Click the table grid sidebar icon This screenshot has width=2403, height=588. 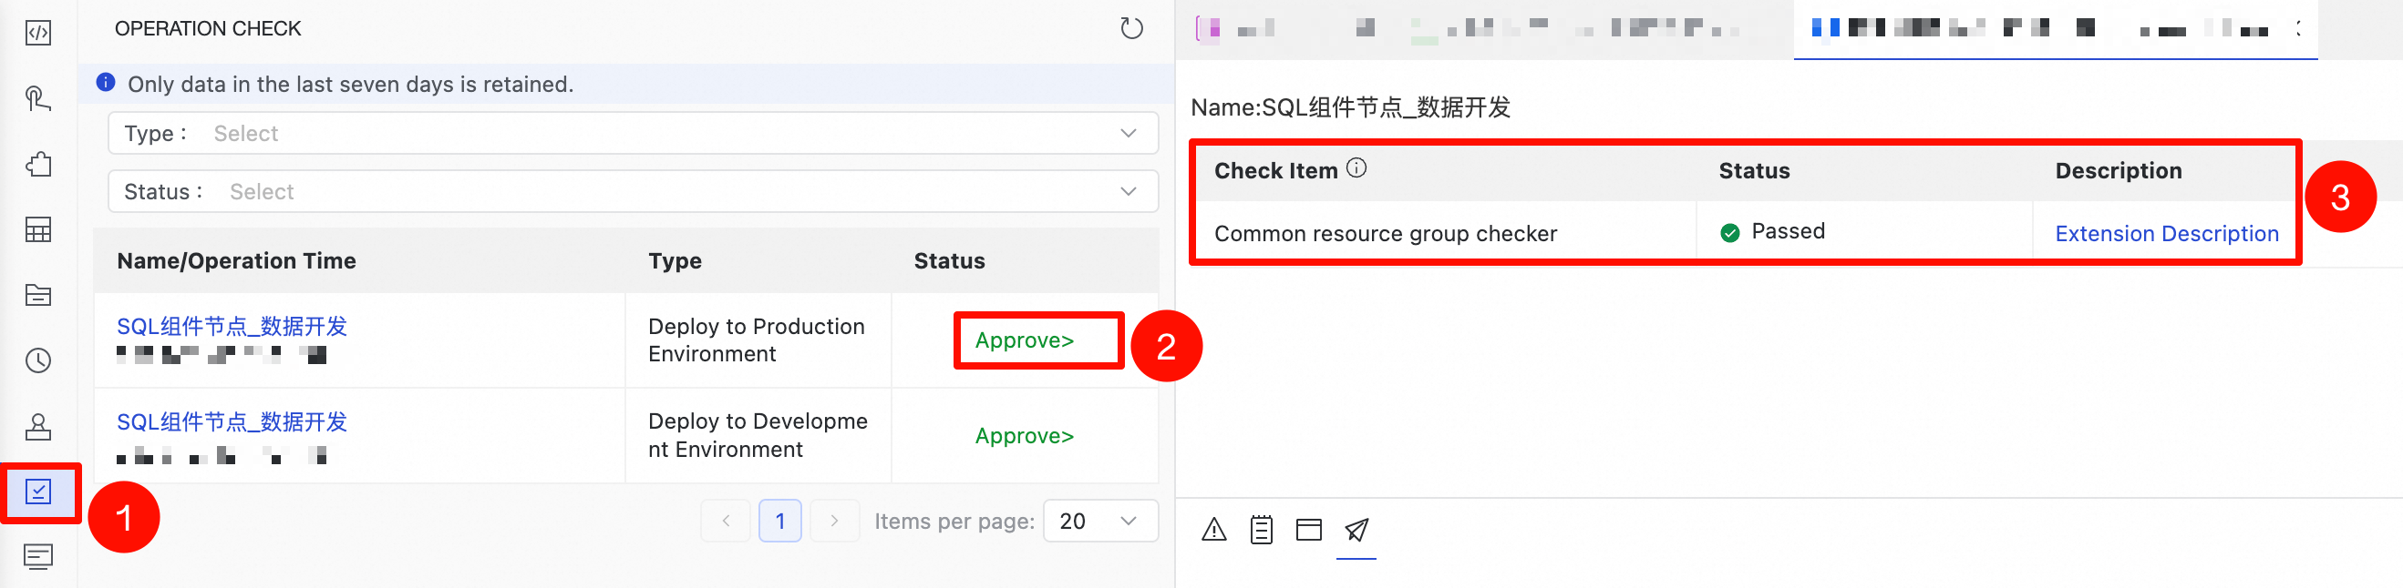(x=38, y=229)
